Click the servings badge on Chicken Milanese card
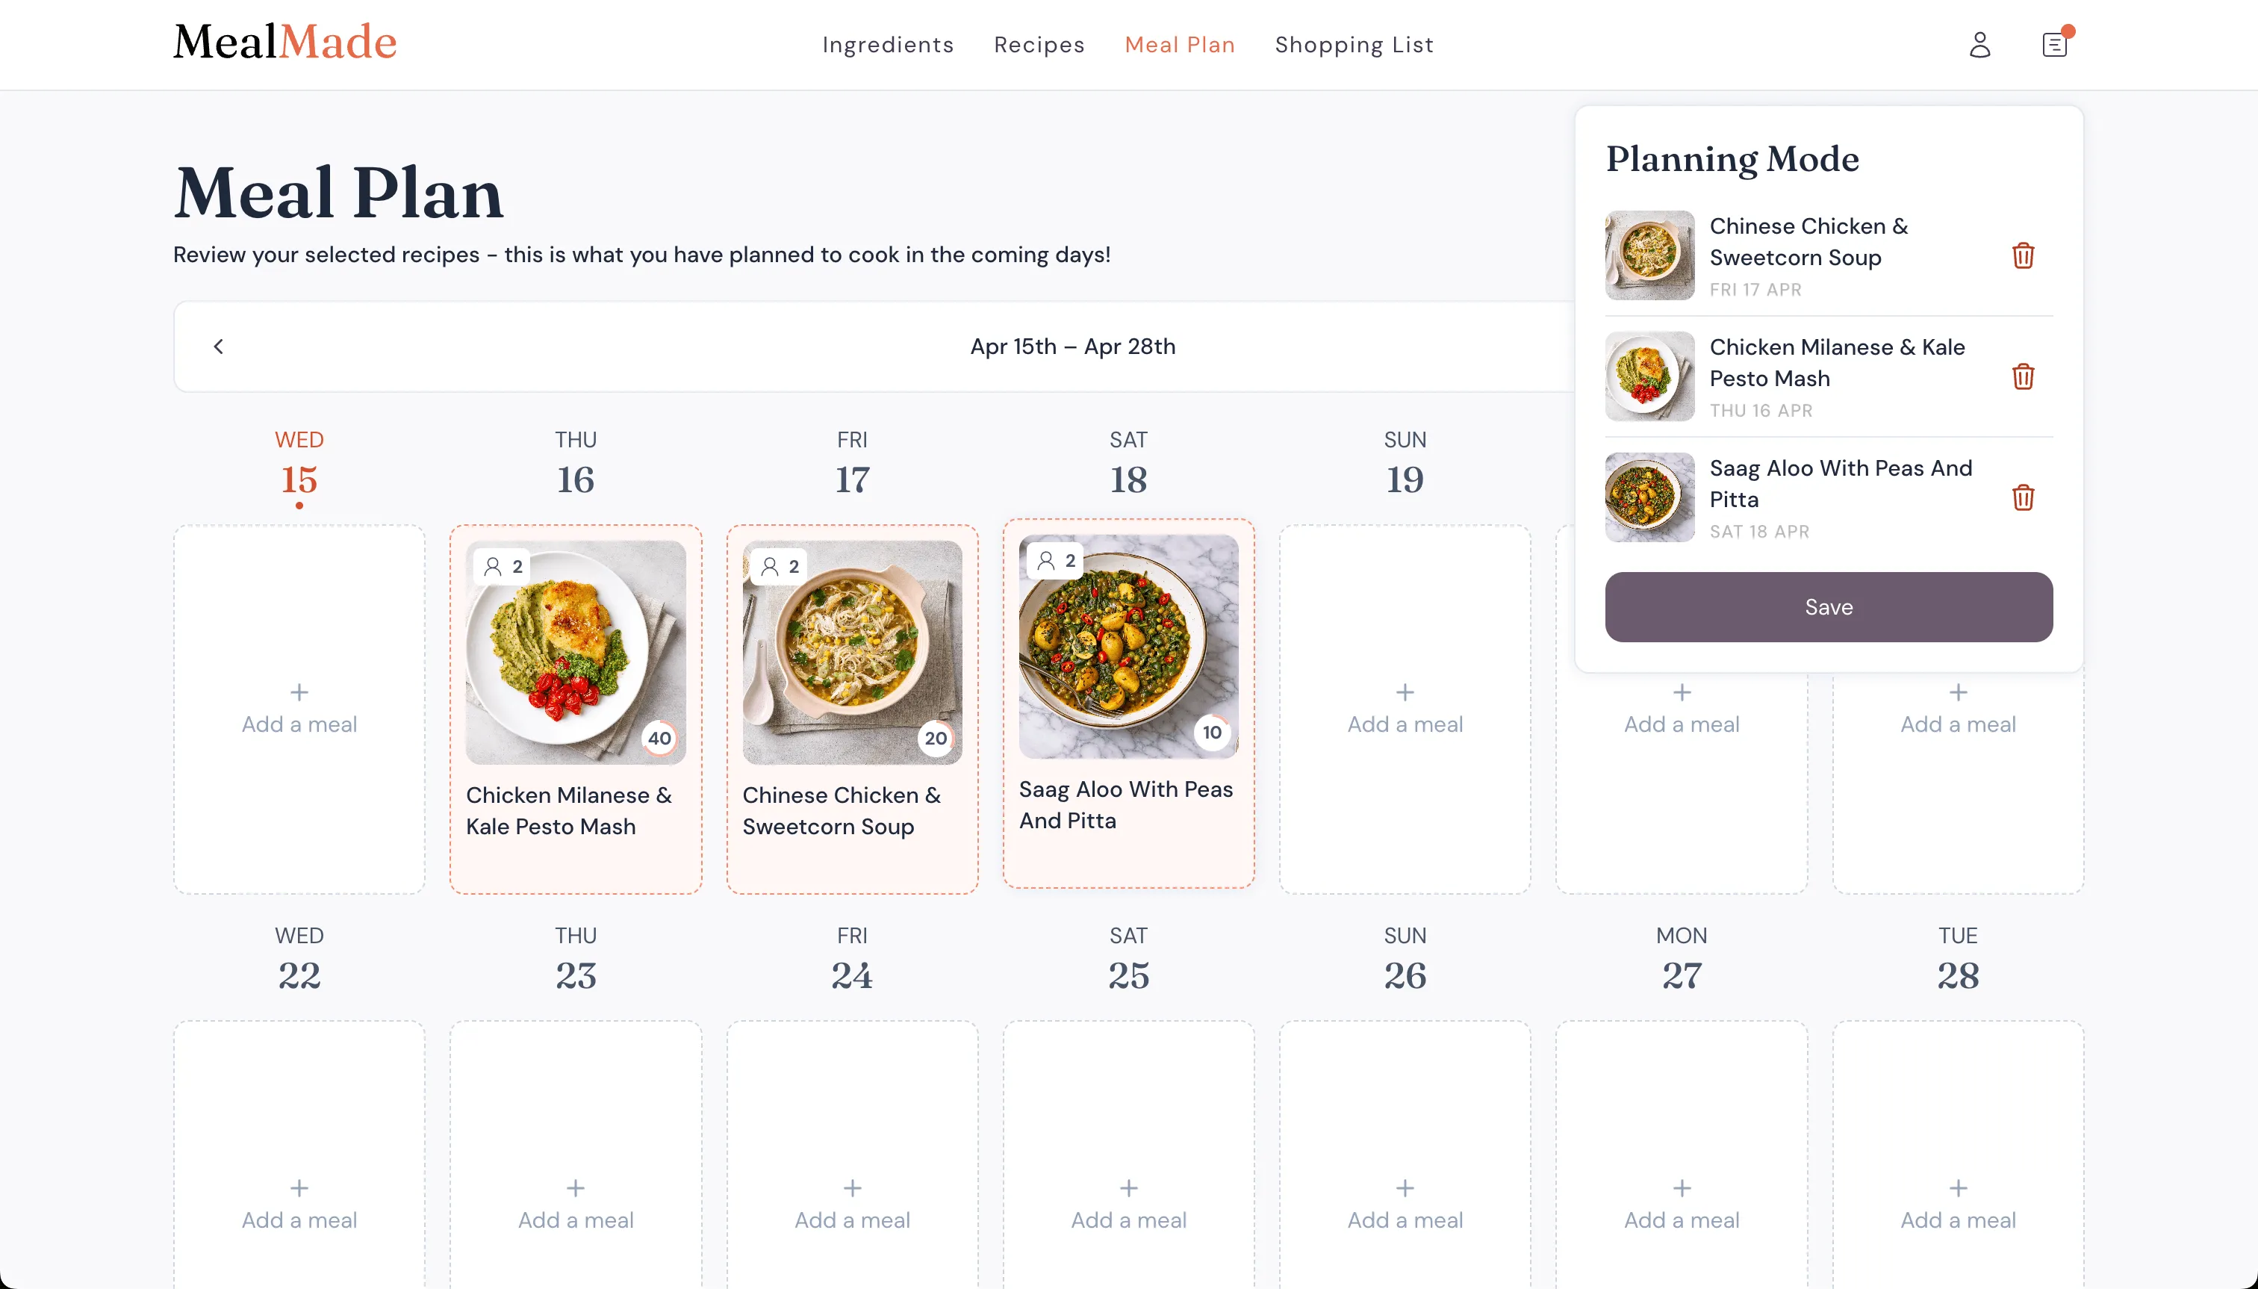This screenshot has height=1289, width=2258. [502, 565]
